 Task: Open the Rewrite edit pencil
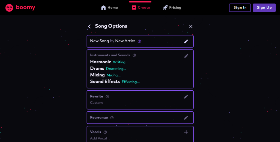click(186, 96)
